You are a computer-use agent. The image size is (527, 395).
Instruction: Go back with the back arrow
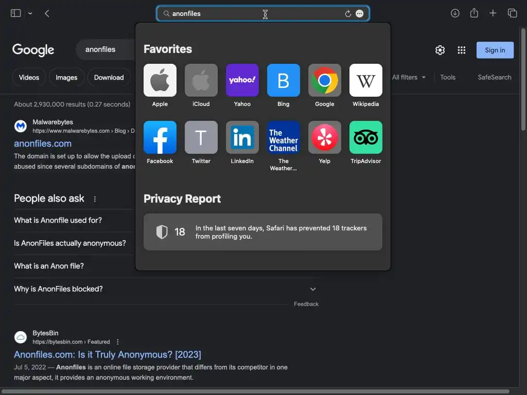tap(47, 13)
